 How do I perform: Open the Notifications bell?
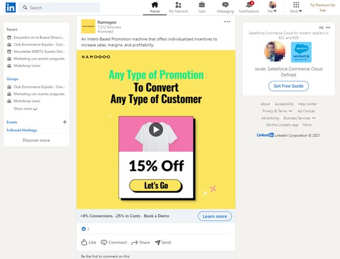pyautogui.click(x=249, y=7)
